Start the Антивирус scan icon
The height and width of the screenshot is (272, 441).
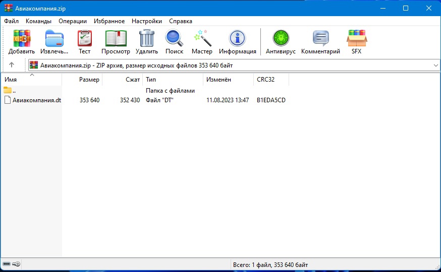pyautogui.click(x=280, y=39)
